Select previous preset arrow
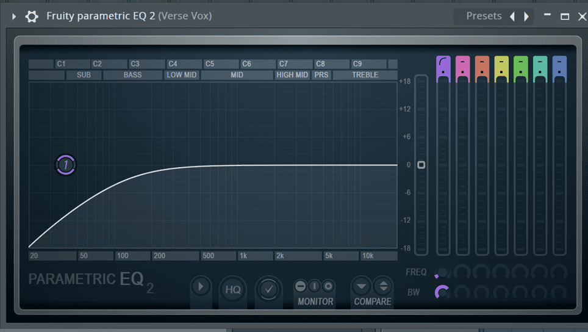 (512, 16)
